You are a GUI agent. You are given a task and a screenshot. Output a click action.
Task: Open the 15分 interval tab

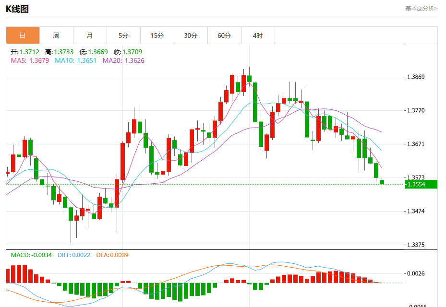coord(157,35)
